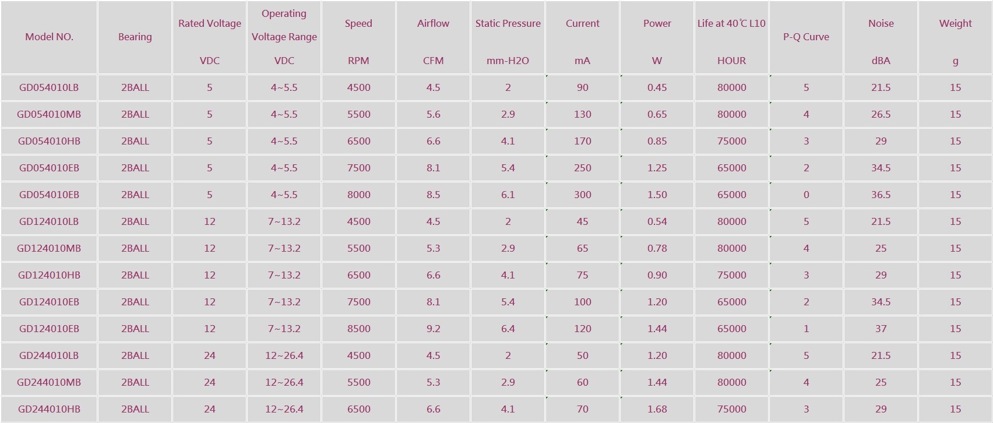
Task: Click the GD054010MB model cell
Action: coord(49,114)
